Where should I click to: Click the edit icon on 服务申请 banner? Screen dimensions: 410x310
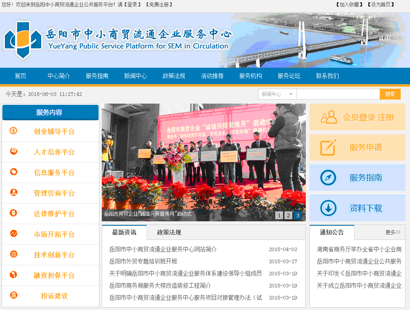tap(328, 148)
